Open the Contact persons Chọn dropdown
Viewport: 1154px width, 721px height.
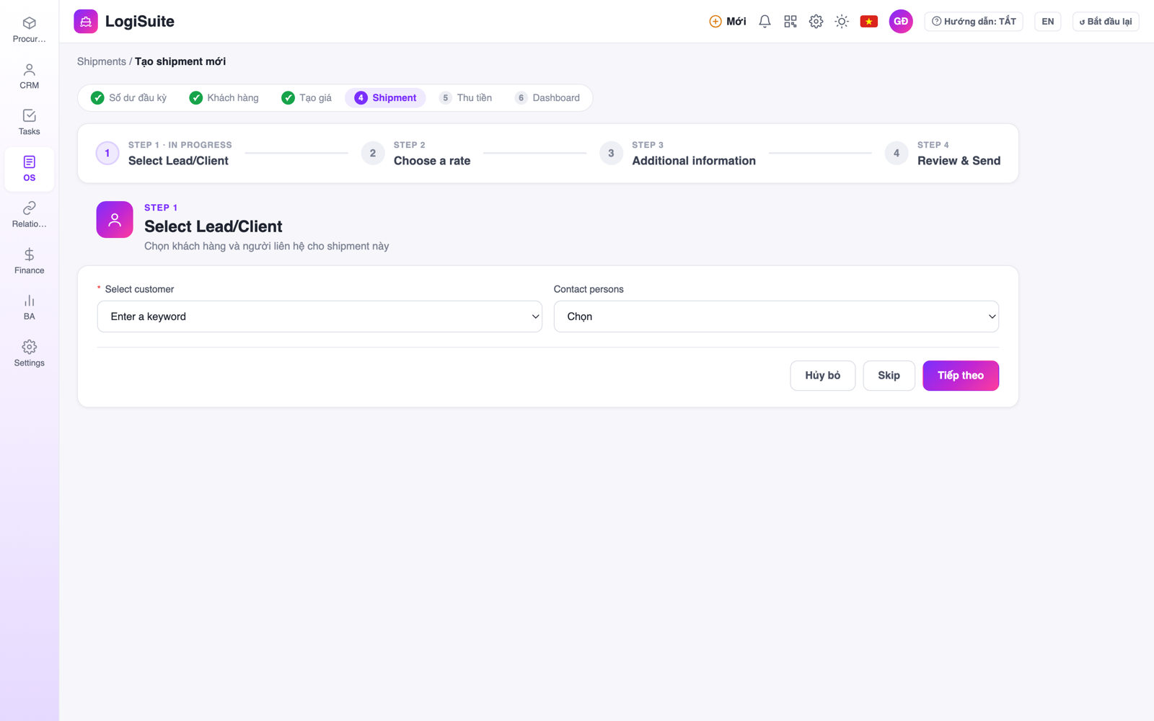pos(776,317)
